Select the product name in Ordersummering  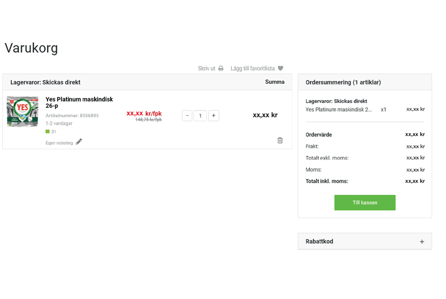click(338, 109)
